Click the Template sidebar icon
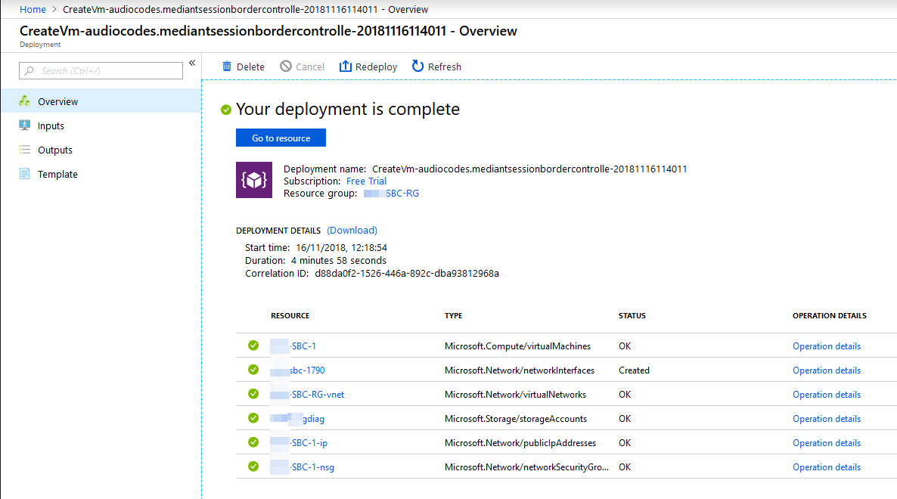897x499 pixels. pos(25,174)
